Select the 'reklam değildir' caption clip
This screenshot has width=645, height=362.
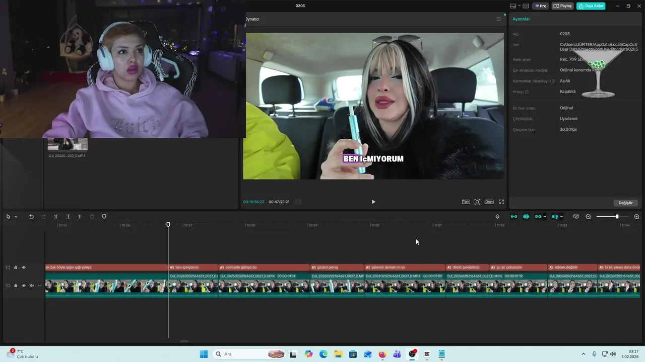572,267
